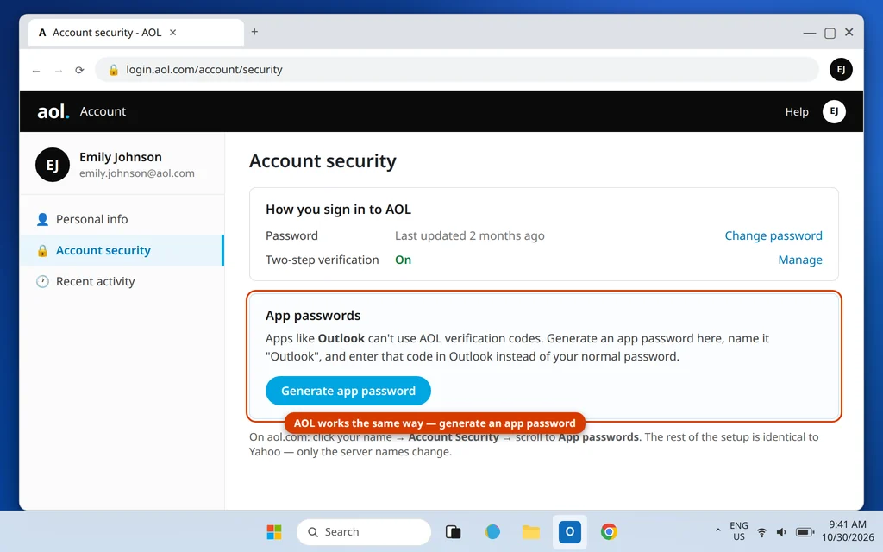Click the battery tray icon
The image size is (883, 552).
pyautogui.click(x=805, y=532)
